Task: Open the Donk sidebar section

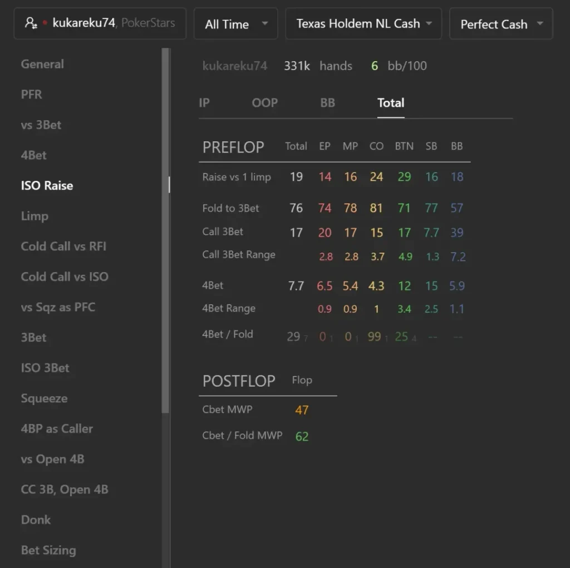Action: point(36,520)
